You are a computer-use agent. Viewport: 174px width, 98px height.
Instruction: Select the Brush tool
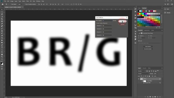click(2, 28)
